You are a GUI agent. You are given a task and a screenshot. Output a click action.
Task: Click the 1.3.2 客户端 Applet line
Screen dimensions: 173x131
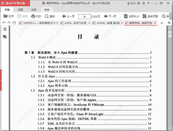coord(95,100)
